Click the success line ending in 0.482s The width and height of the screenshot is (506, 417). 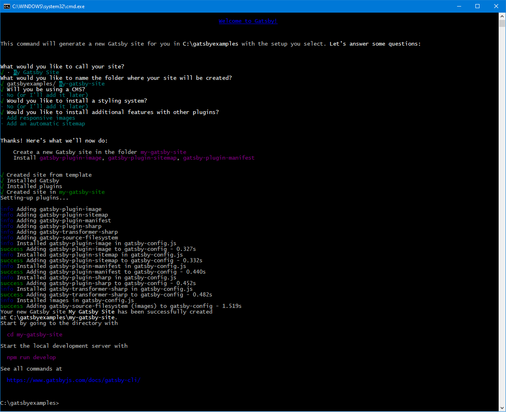click(106, 294)
